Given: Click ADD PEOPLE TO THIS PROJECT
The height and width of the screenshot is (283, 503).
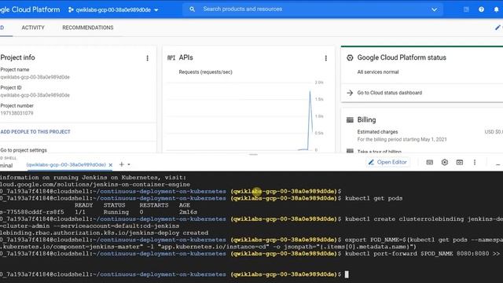Looking at the screenshot, I should point(35,132).
